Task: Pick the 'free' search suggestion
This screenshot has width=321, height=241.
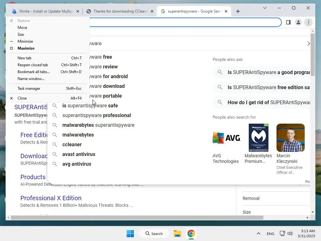Action: point(101,57)
